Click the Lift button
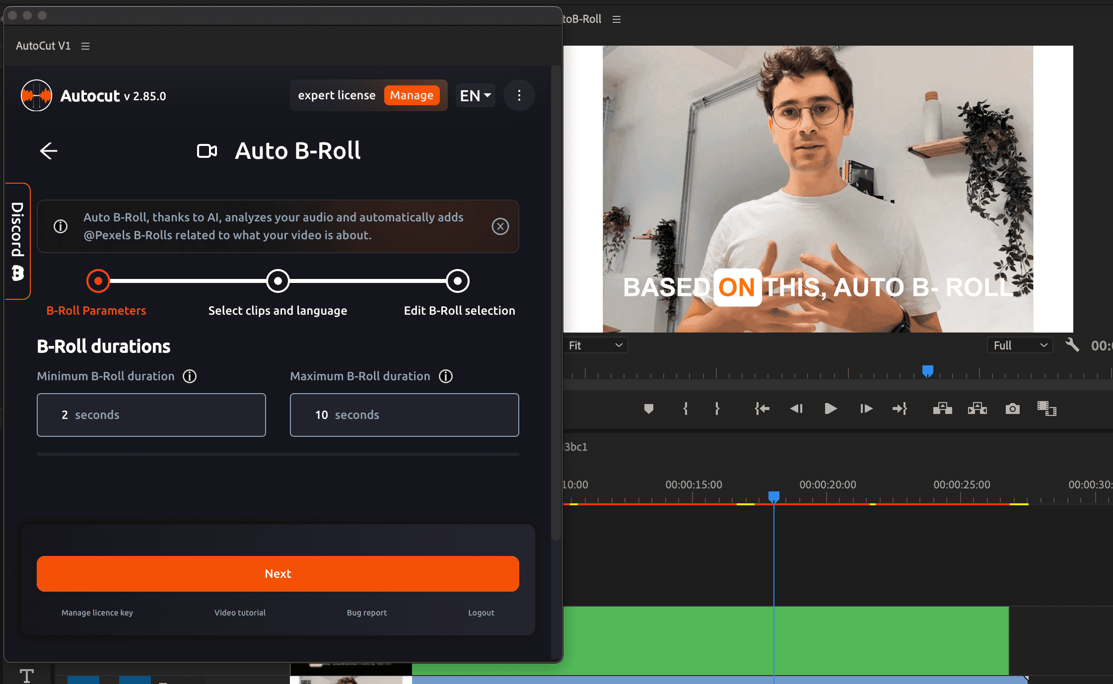The image size is (1113, 684). tap(942, 409)
